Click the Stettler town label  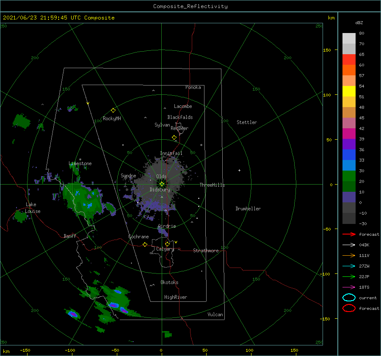[247, 122]
